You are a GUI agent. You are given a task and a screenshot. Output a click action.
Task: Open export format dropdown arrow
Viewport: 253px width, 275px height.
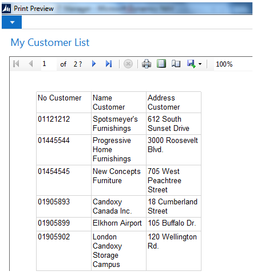(200, 64)
